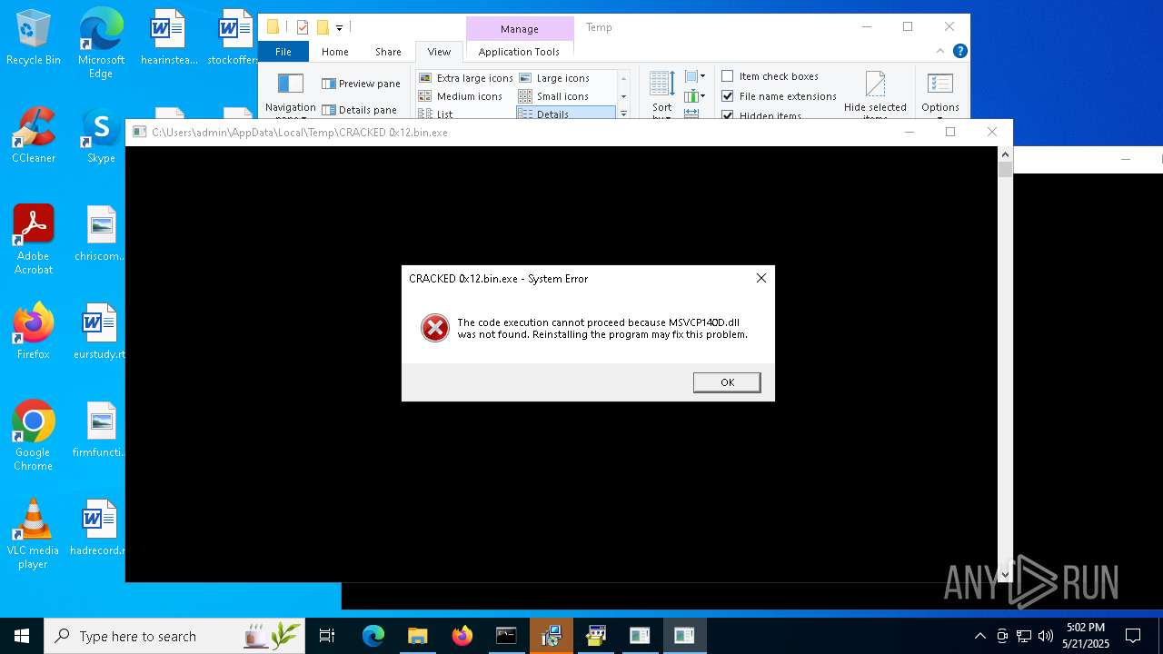Toggle the Hidden items checkbox
1163x654 pixels.
[761, 115]
